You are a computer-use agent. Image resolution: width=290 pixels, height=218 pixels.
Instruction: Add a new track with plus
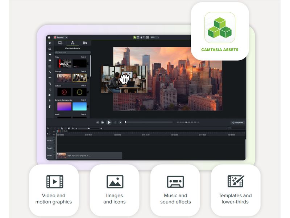pos(54,132)
